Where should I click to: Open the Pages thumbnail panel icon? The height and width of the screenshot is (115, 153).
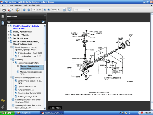pos(3,17)
